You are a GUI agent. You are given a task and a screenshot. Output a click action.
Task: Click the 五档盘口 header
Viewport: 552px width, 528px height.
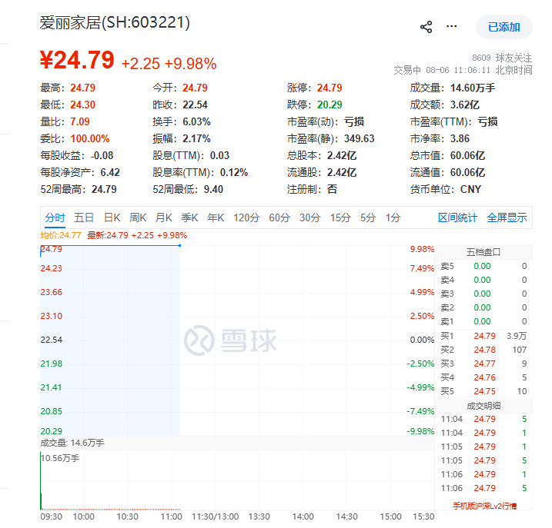click(483, 252)
